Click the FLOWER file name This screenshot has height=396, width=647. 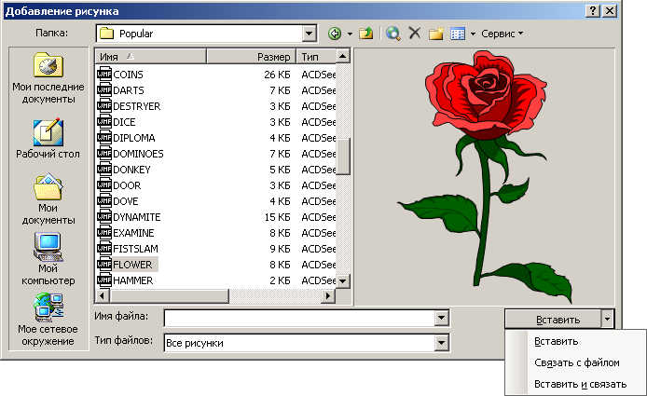point(132,265)
